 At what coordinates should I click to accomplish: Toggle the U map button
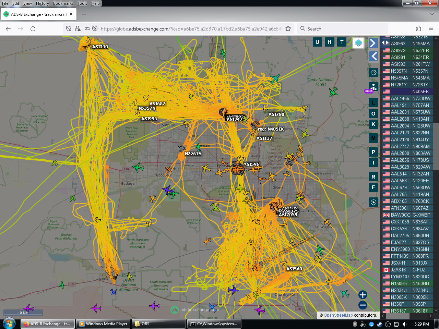(317, 42)
